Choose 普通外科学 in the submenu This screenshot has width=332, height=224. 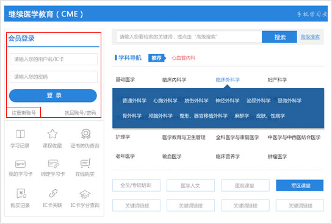134,101
